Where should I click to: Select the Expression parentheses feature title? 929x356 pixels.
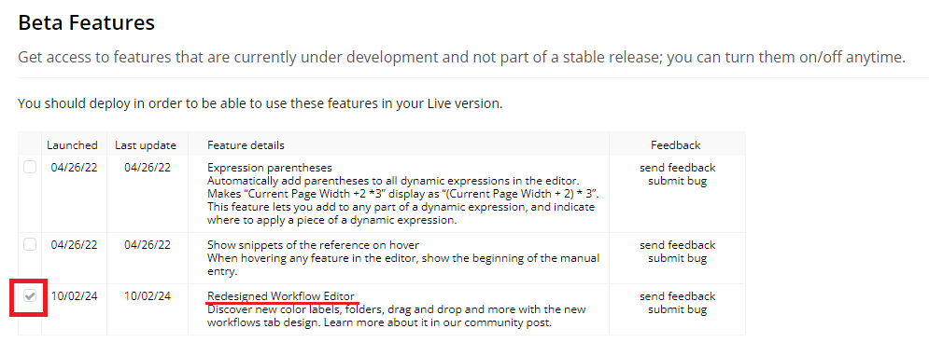(x=270, y=168)
